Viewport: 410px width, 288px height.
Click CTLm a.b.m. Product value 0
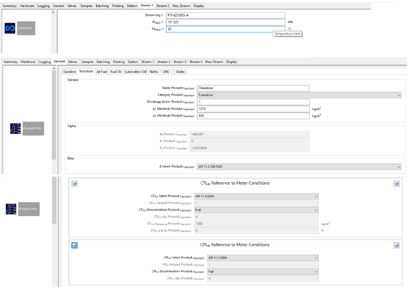[x=256, y=231]
